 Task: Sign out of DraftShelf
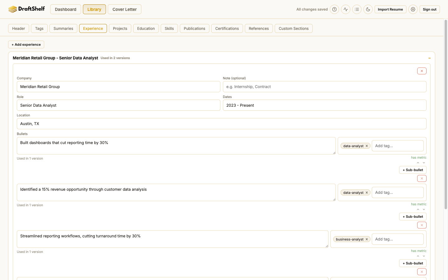point(430,9)
